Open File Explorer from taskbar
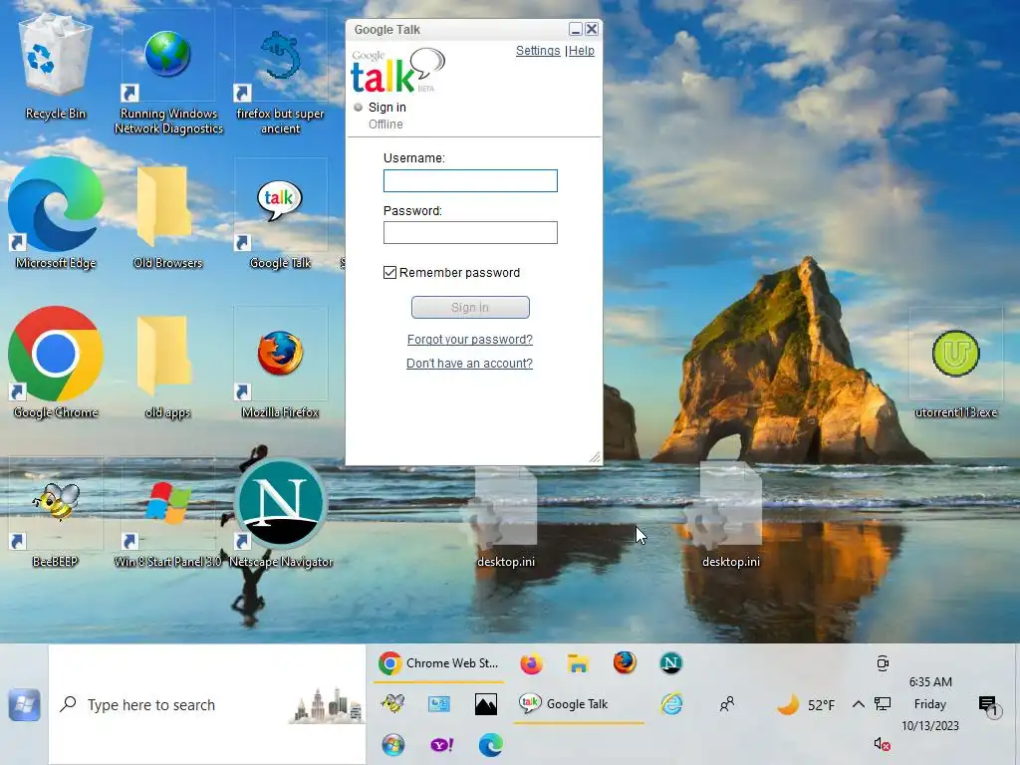This screenshot has width=1020, height=765. pyautogui.click(x=578, y=663)
